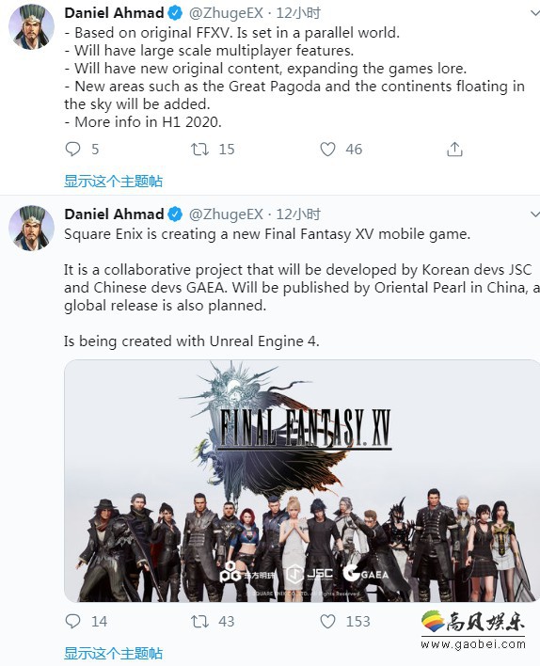Image resolution: width=540 pixels, height=666 pixels.
Task: Open the 12小时 timestamp of first tweet
Action: click(298, 13)
